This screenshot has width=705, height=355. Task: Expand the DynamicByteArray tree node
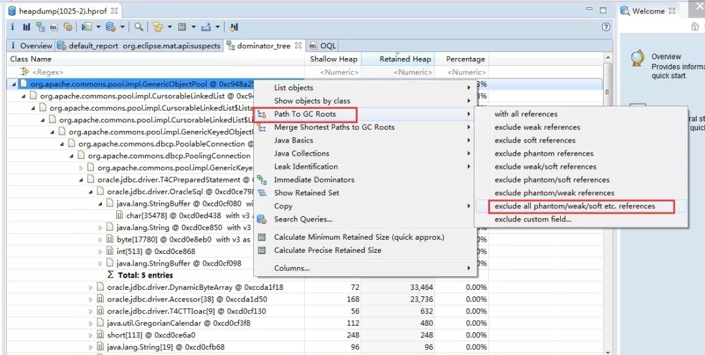[x=91, y=287]
